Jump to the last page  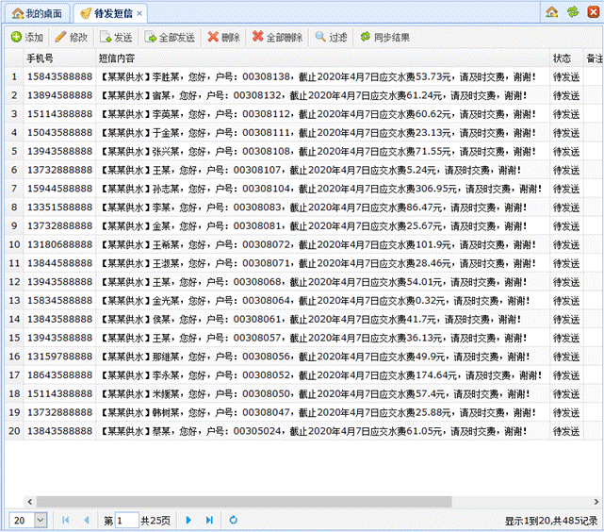(x=209, y=521)
